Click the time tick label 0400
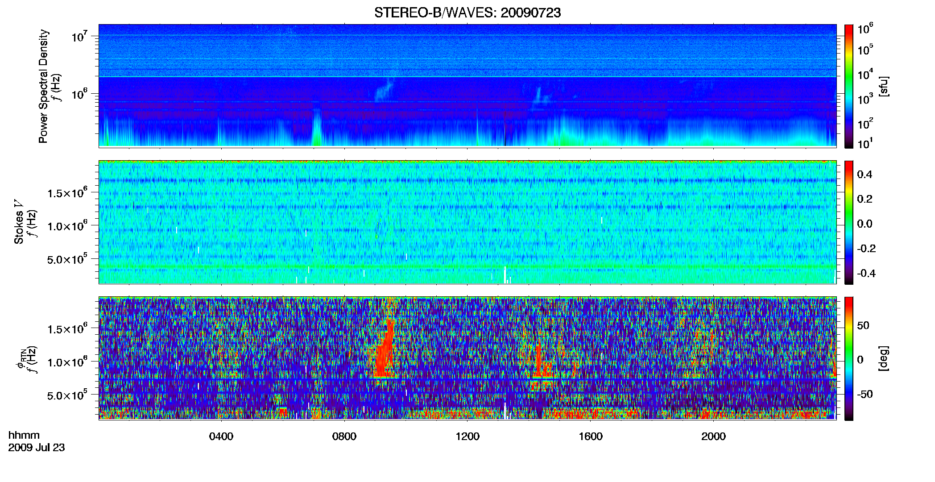Screen dimensions: 935x482 (221, 436)
